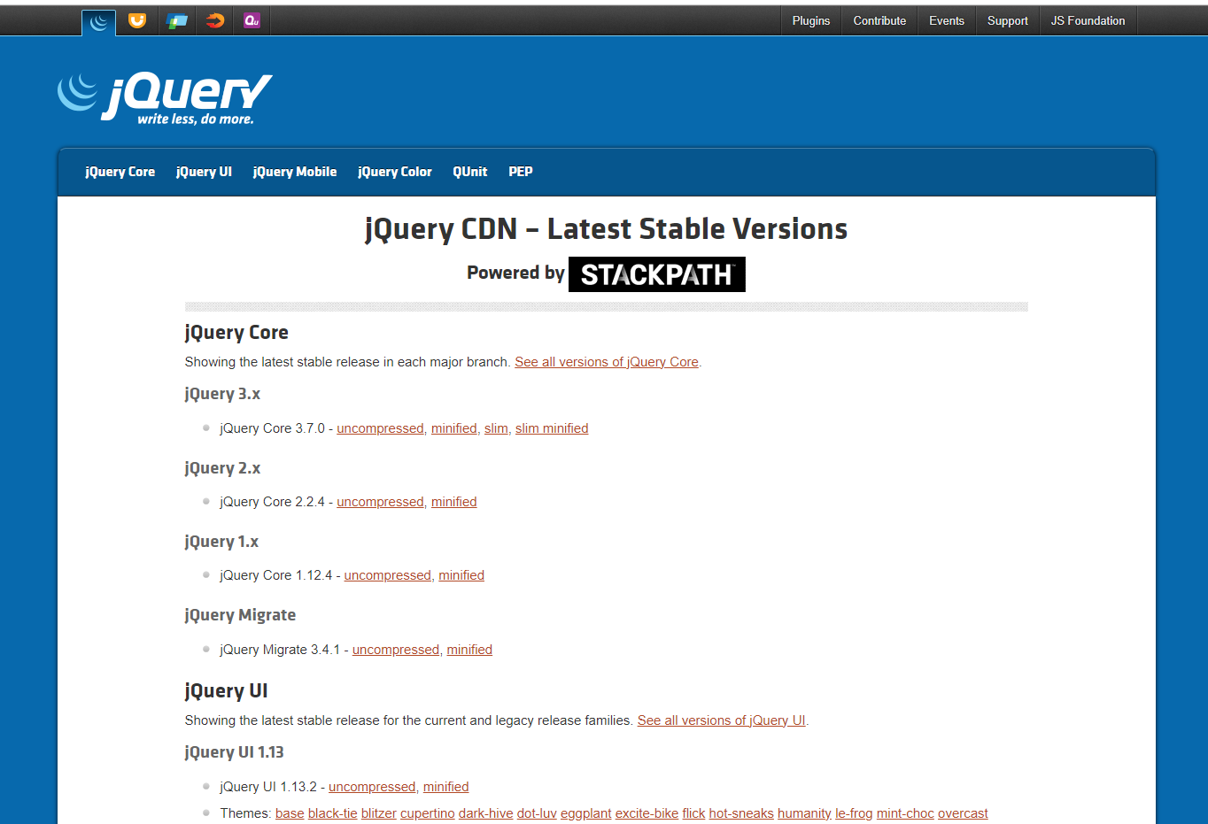Open the Events menu item
This screenshot has width=1208, height=824.
coord(947,20)
